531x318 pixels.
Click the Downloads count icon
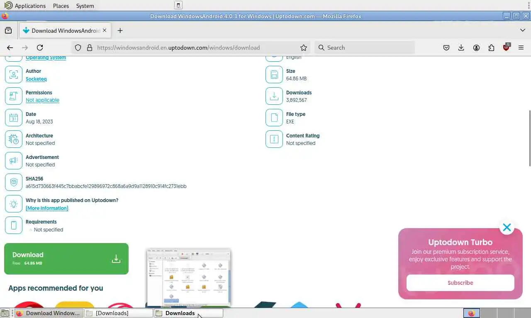tap(274, 96)
